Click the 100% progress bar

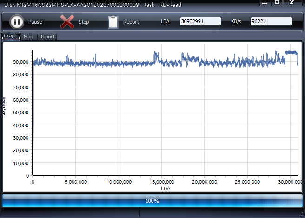[152, 201]
